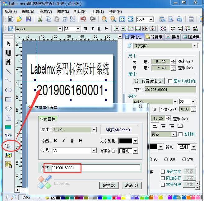The height and width of the screenshot is (201, 204).
Task: Enable 图片方式打印 checkbox
Action: click(x=170, y=81)
